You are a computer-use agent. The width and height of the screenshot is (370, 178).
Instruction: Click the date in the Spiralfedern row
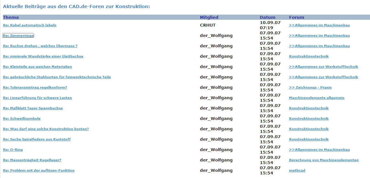[x=270, y=139]
